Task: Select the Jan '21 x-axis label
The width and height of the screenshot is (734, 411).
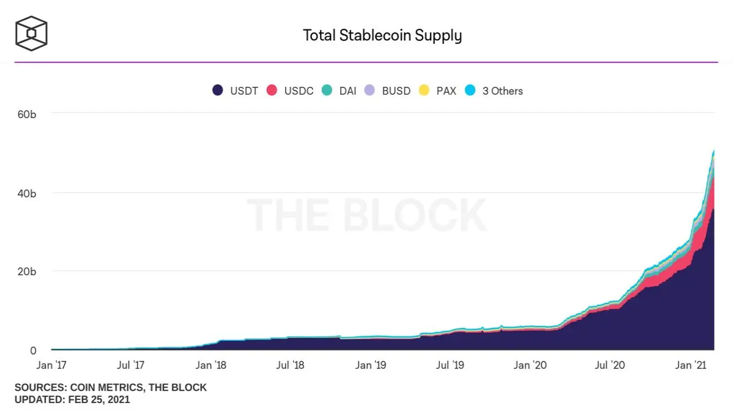Action: click(691, 365)
